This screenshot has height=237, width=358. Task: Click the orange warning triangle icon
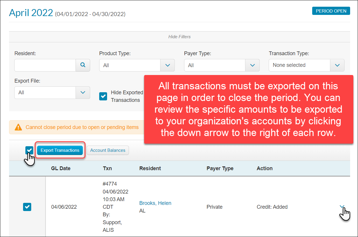coord(18,127)
